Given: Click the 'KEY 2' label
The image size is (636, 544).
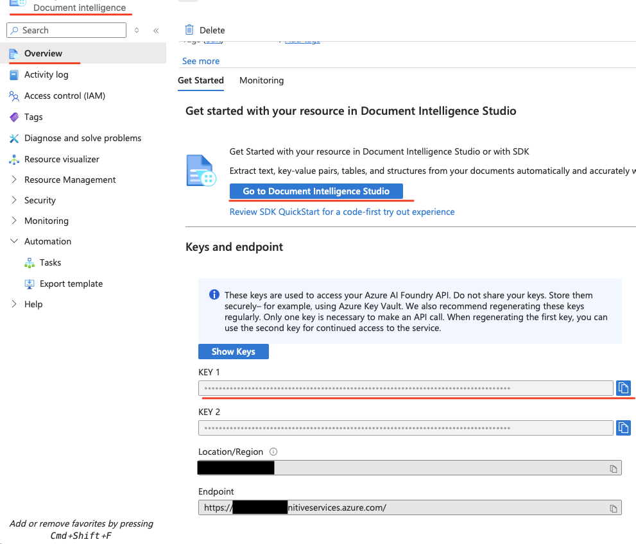Looking at the screenshot, I should point(209,412).
